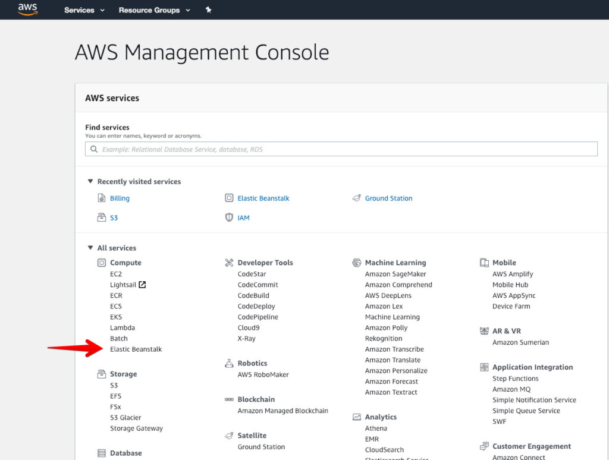
Task: Click the AWS logo in header
Action: click(x=27, y=10)
